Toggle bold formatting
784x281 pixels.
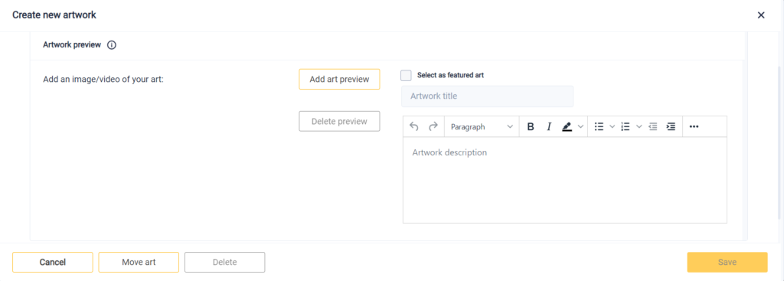coord(531,127)
